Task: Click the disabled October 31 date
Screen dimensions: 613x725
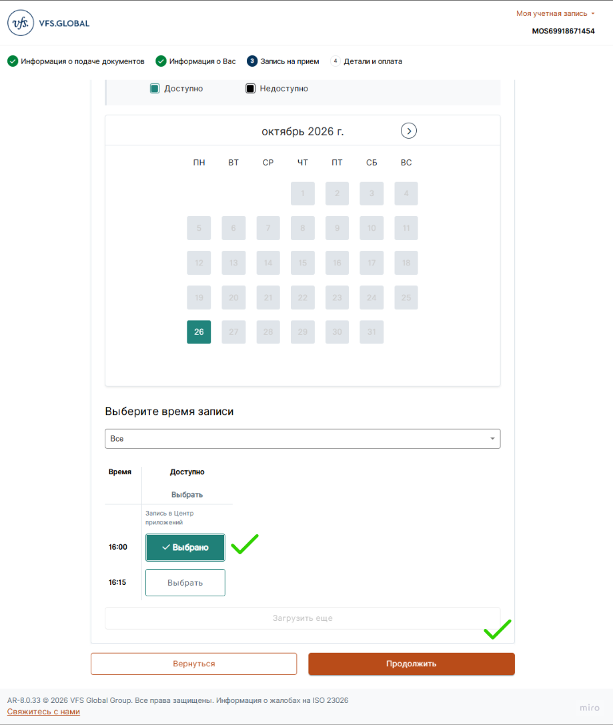Action: click(372, 332)
